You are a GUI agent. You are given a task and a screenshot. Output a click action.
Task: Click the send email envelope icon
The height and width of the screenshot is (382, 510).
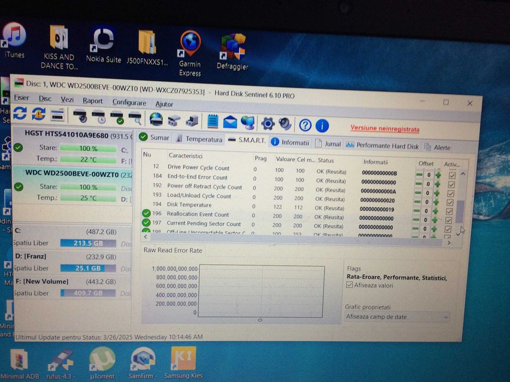coord(230,122)
